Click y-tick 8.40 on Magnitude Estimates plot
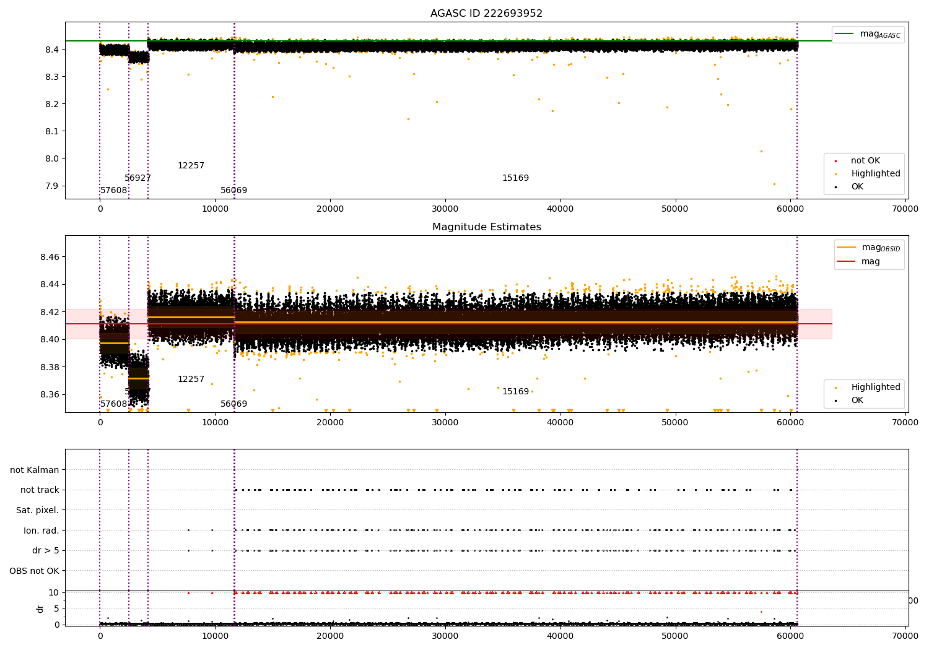The width and height of the screenshot is (929, 650). pyautogui.click(x=50, y=339)
